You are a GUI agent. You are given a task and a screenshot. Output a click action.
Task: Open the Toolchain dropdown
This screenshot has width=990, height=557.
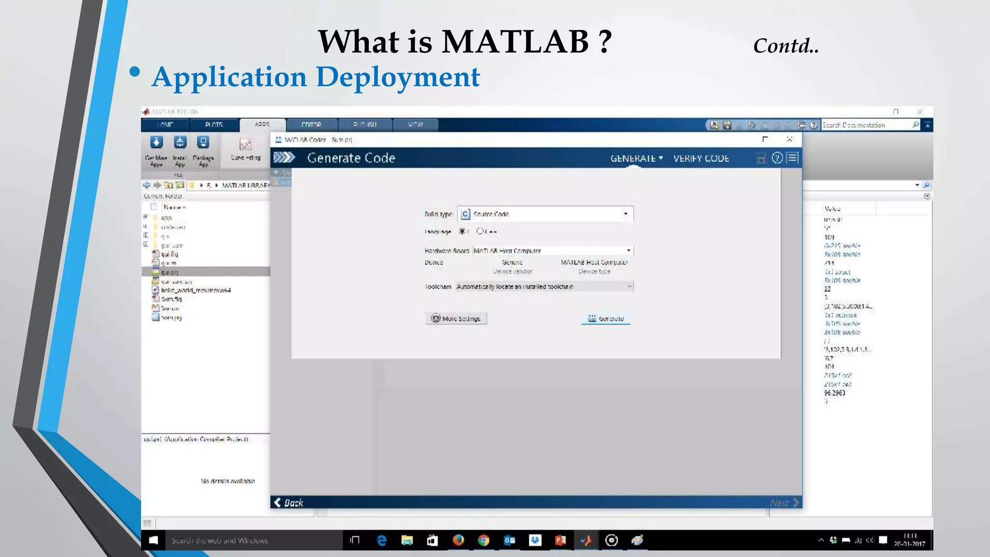(544, 287)
